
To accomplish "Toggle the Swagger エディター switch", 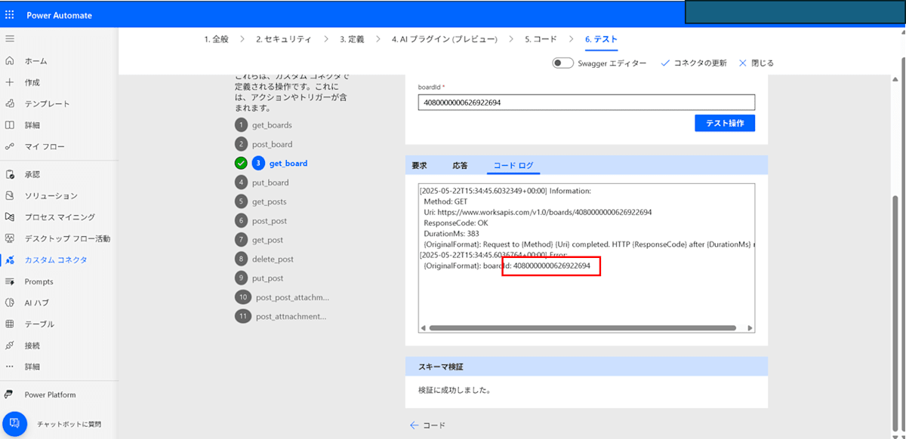I will coord(562,63).
